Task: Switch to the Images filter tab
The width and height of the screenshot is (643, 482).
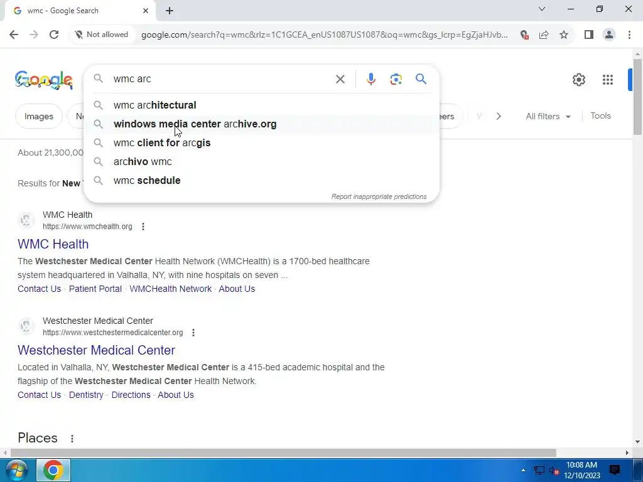Action: point(38,116)
